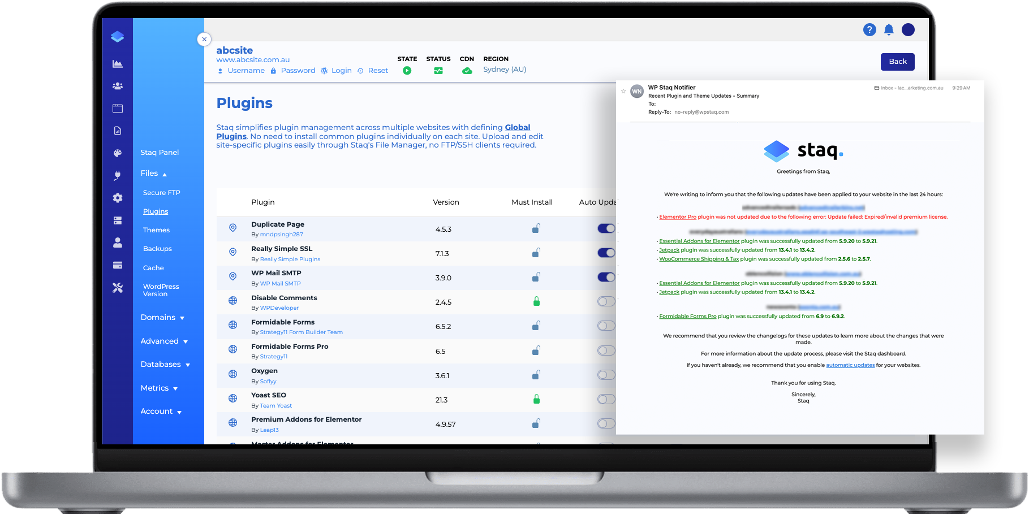The image size is (1029, 515).
Task: Enable auto update for Formidable Forms Pro
Action: [606, 350]
